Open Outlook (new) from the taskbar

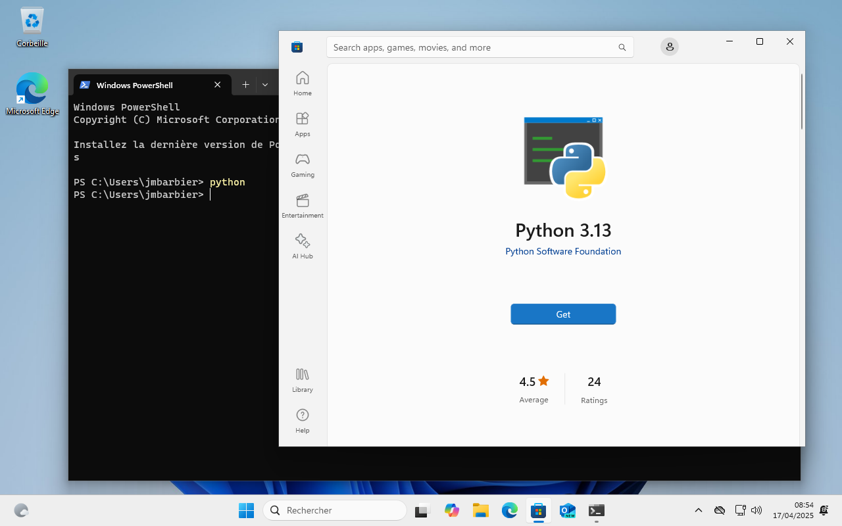[567, 510]
